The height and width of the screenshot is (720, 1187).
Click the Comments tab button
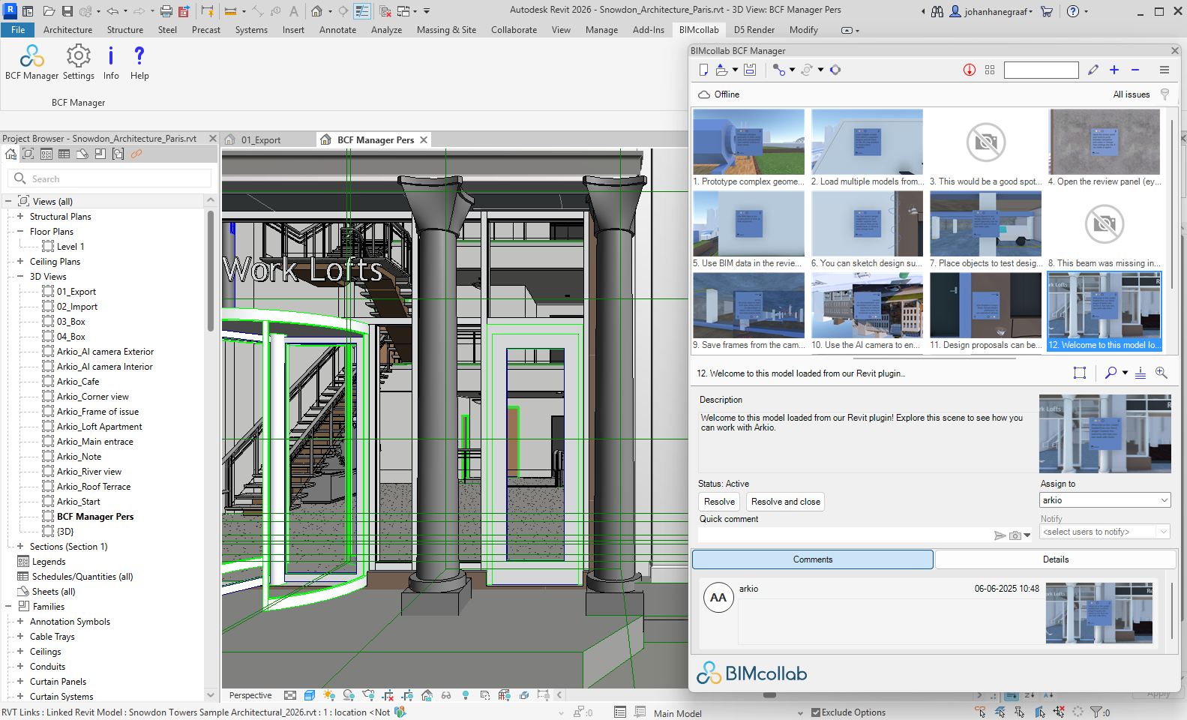[813, 559]
